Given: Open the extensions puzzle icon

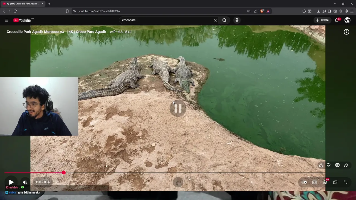Looking at the screenshot, I should click(x=304, y=11).
